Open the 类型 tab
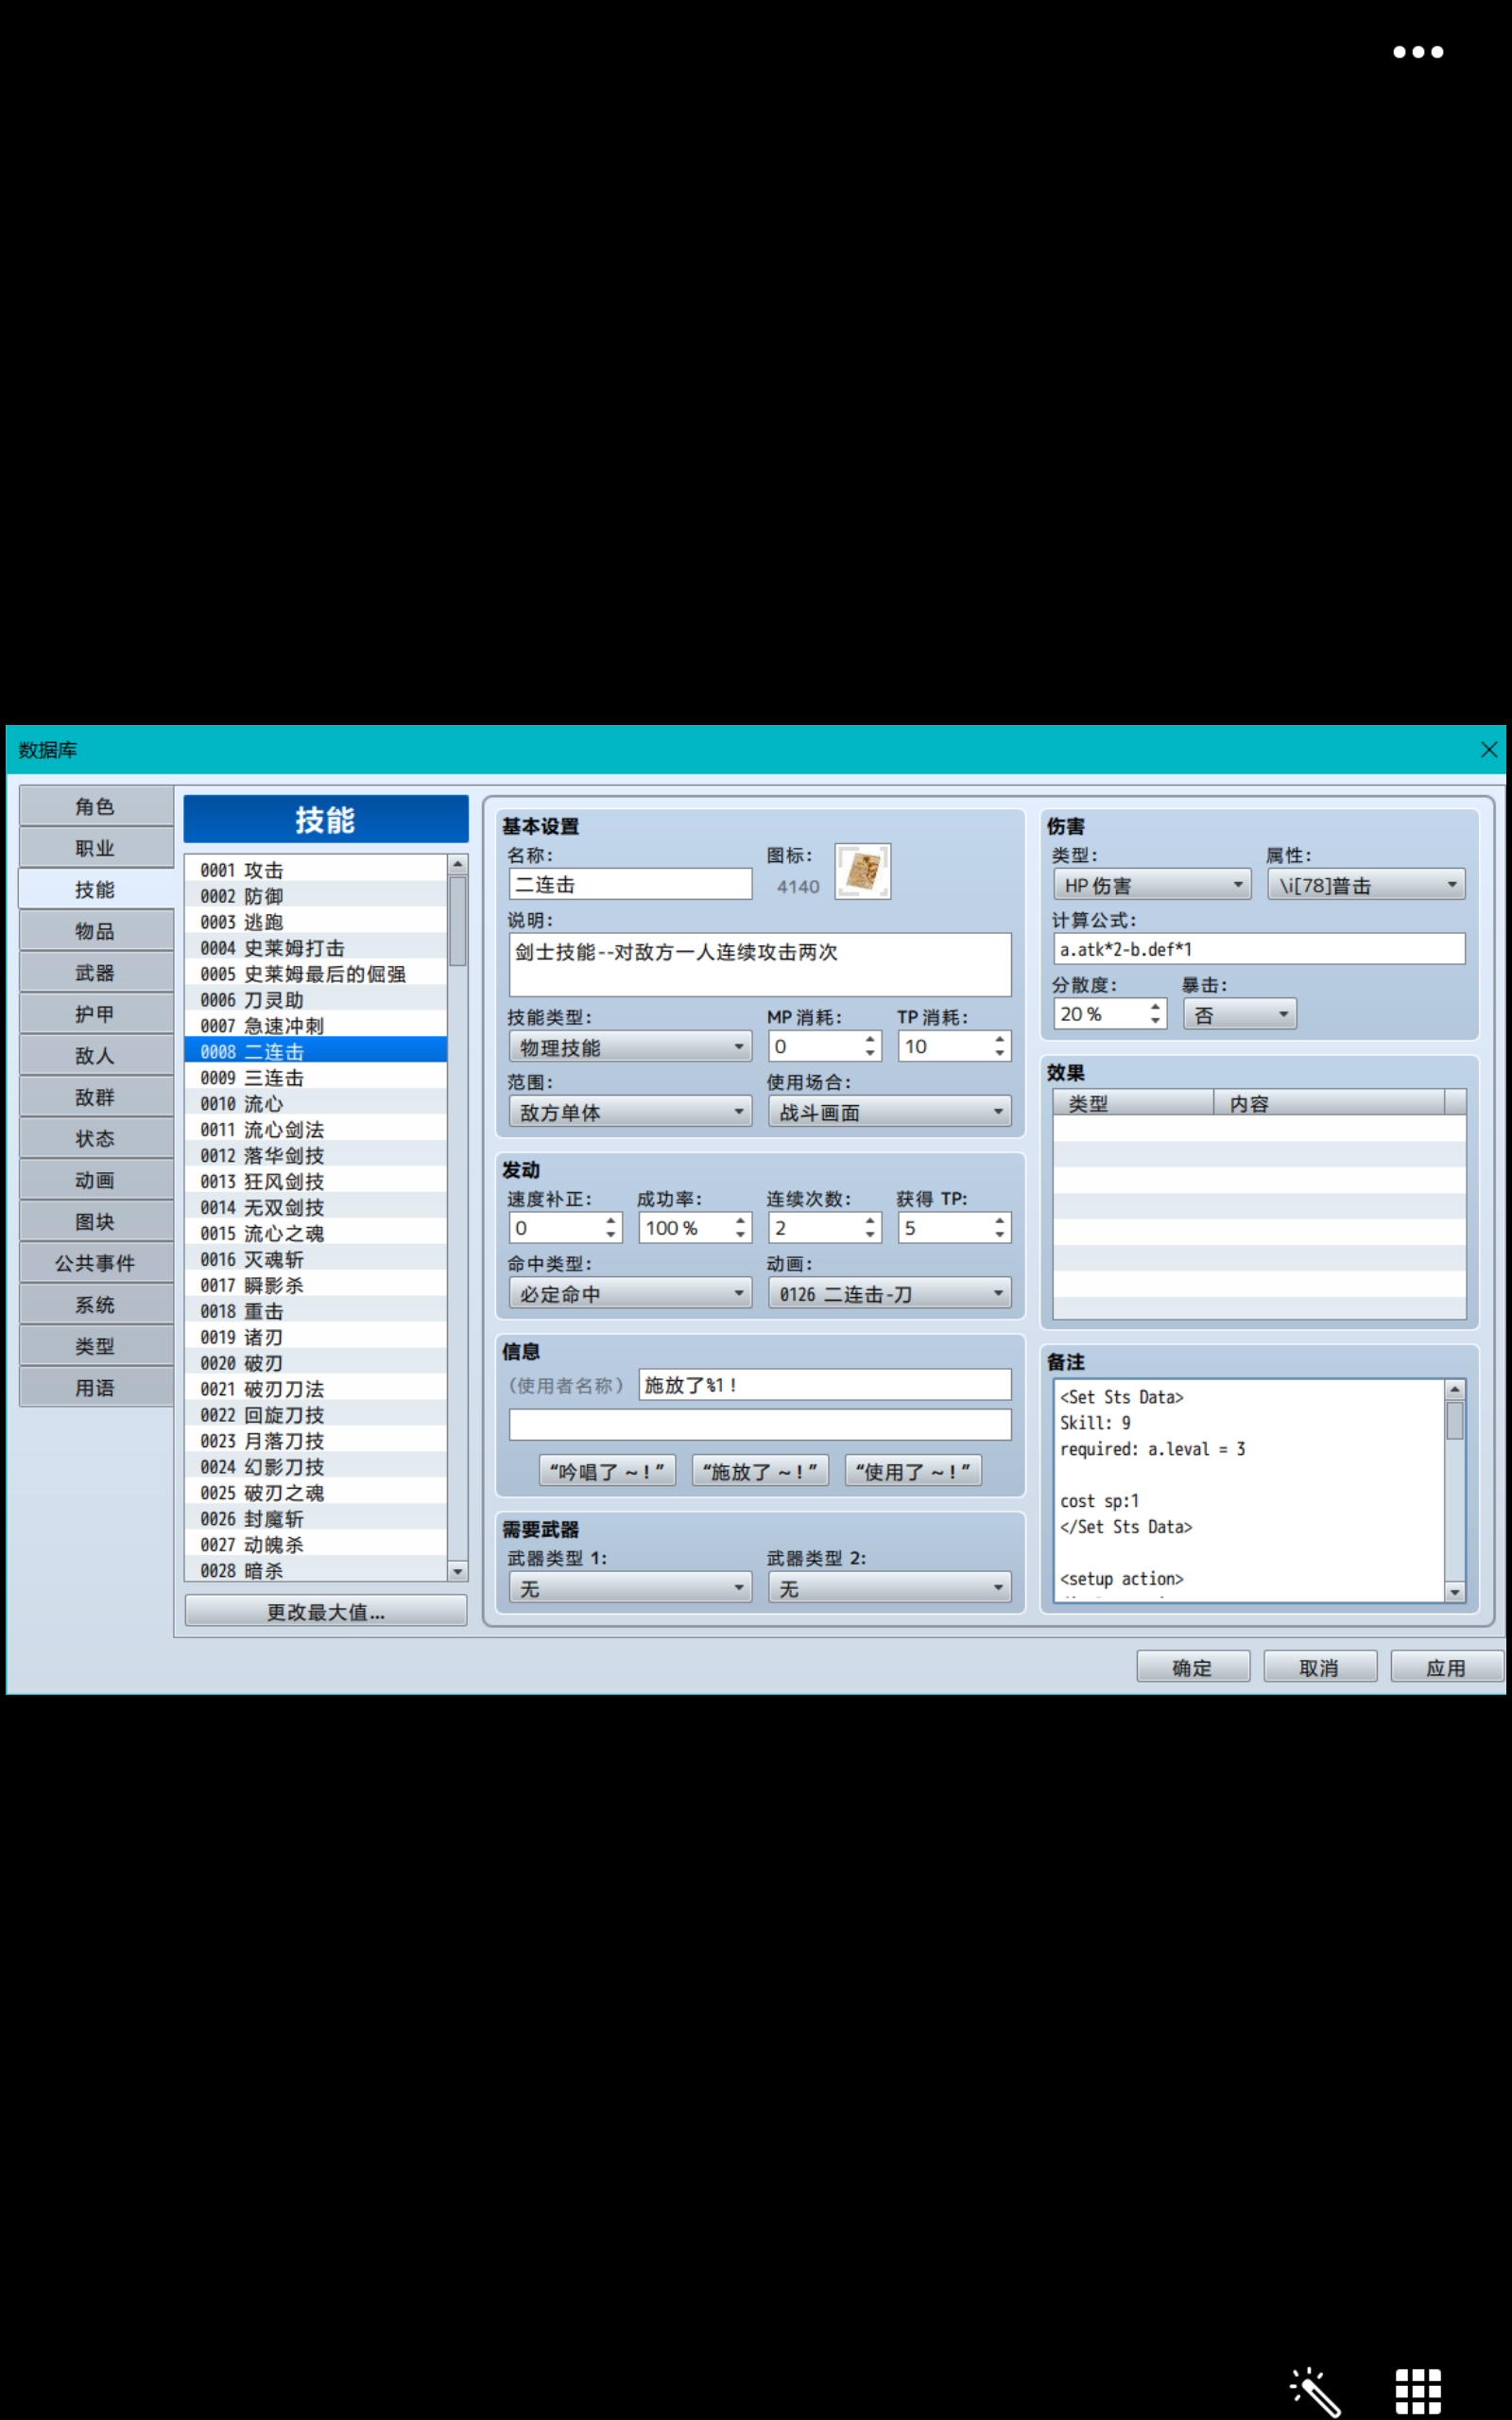The image size is (1512, 2420). click(96, 1346)
